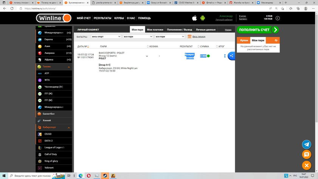
Task: Select Valorant in the sidebar
Action: 54,168
